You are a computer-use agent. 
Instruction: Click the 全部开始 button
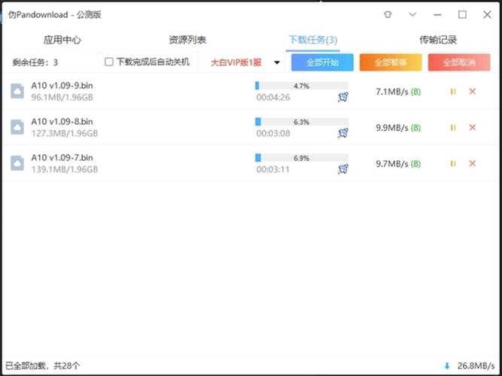322,62
